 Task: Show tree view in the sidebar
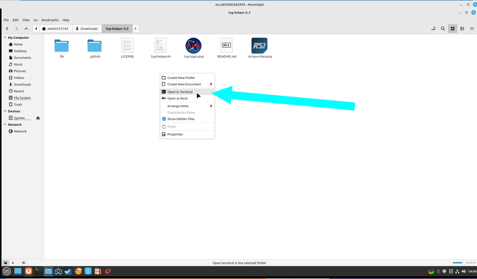pyautogui.click(x=13, y=263)
